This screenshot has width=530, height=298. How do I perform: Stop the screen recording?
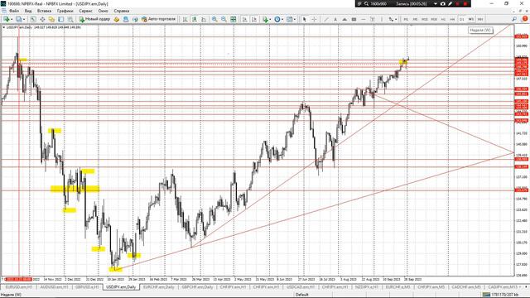(465, 3)
